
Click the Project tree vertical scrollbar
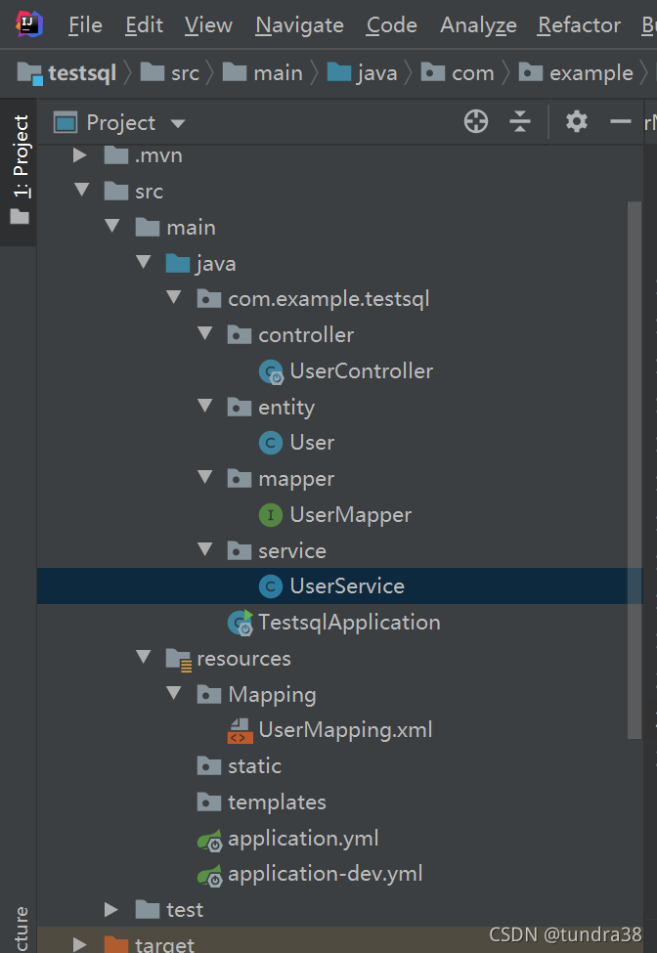[x=635, y=470]
